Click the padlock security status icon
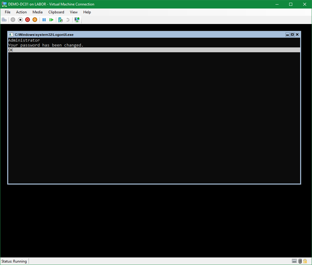This screenshot has height=265, width=312. pyautogui.click(x=306, y=261)
